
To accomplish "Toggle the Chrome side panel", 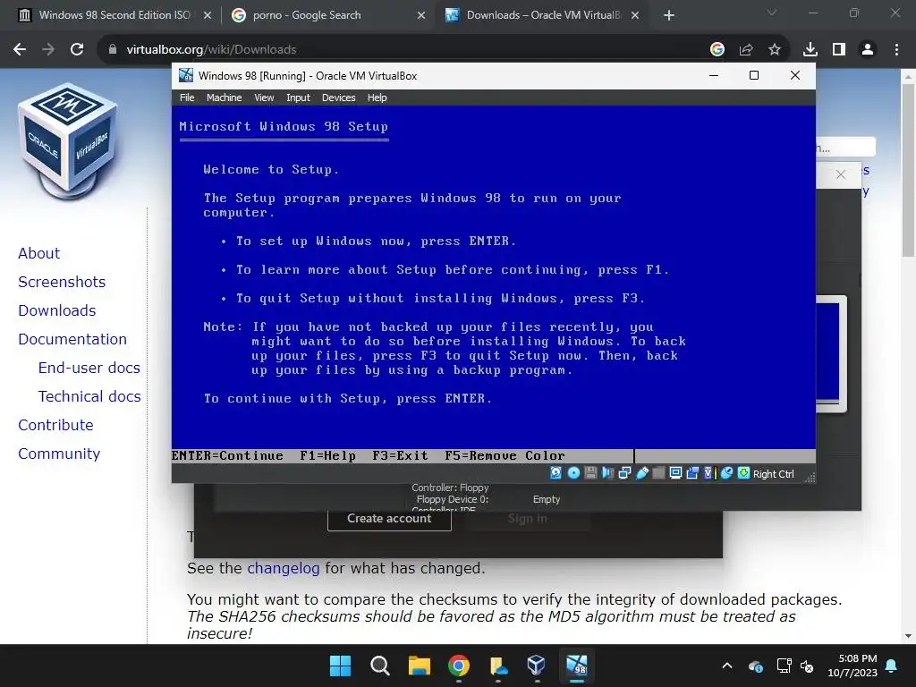I will click(839, 50).
